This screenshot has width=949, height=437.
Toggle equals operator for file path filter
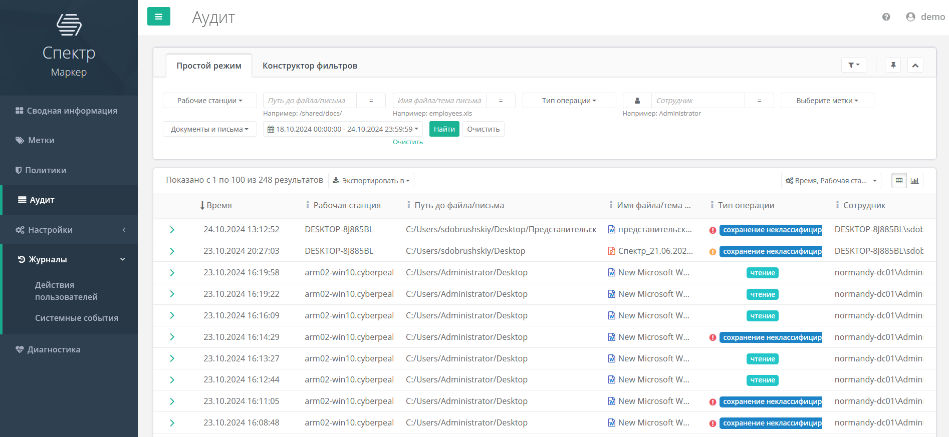point(371,101)
